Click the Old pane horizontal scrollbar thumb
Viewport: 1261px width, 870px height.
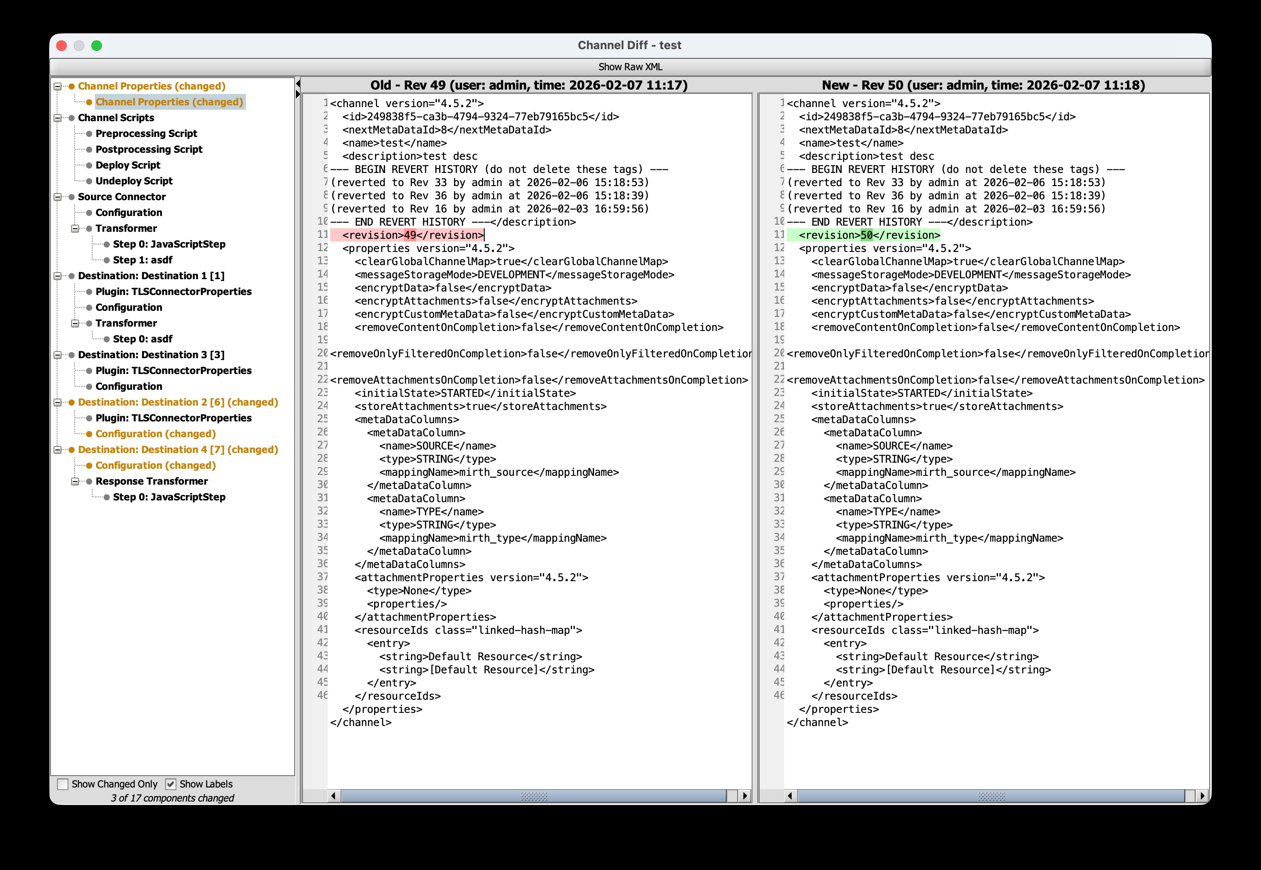coord(534,796)
